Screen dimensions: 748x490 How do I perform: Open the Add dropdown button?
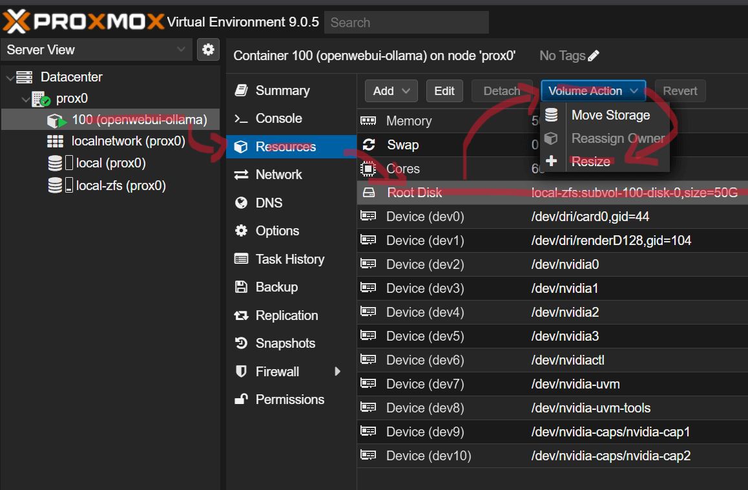click(x=391, y=91)
